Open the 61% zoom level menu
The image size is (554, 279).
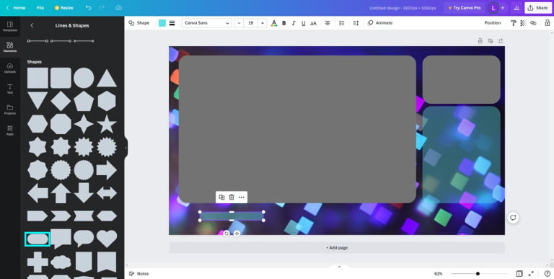439,274
